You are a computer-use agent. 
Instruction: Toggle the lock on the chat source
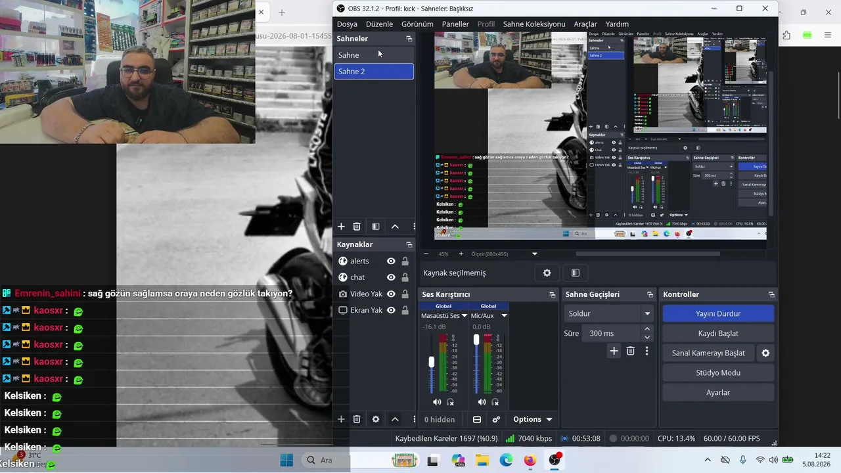pyautogui.click(x=405, y=277)
